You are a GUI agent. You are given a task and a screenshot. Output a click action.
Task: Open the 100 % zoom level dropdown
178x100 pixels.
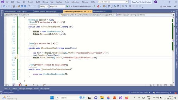tap(8, 85)
